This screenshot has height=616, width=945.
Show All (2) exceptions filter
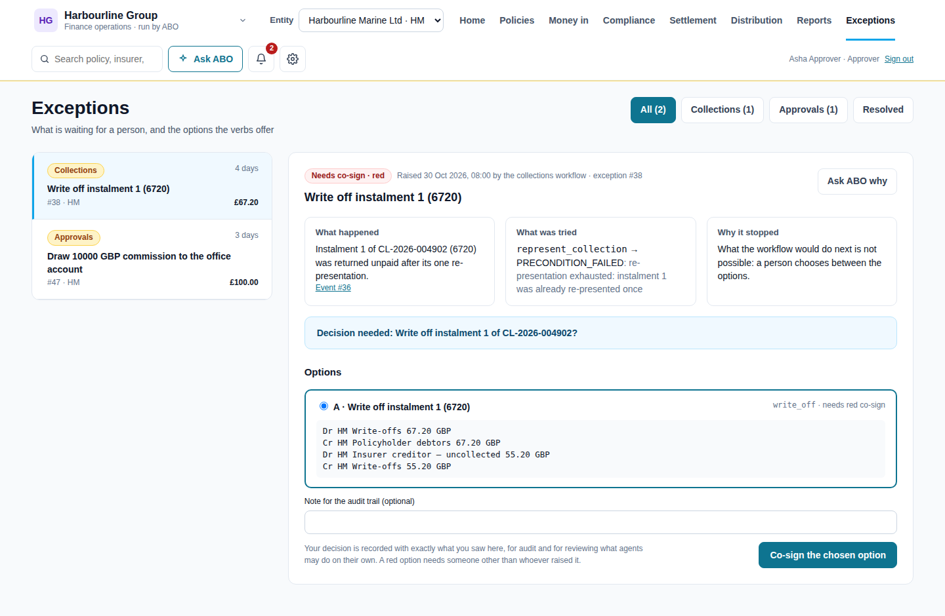[653, 110]
